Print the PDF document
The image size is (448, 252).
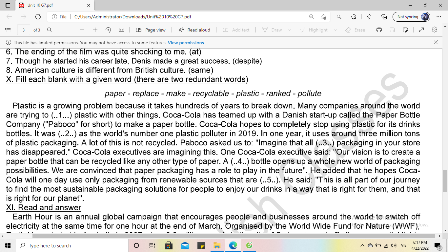point(379,30)
